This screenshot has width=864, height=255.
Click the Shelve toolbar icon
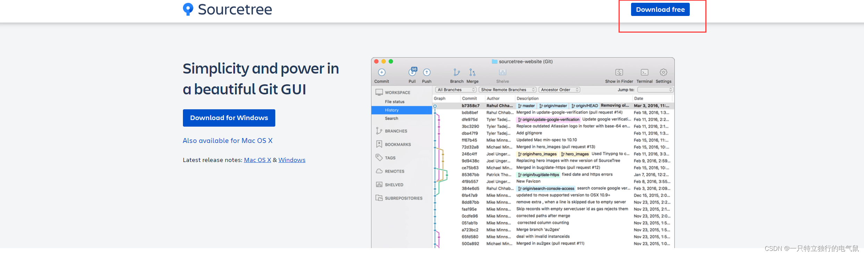[503, 72]
